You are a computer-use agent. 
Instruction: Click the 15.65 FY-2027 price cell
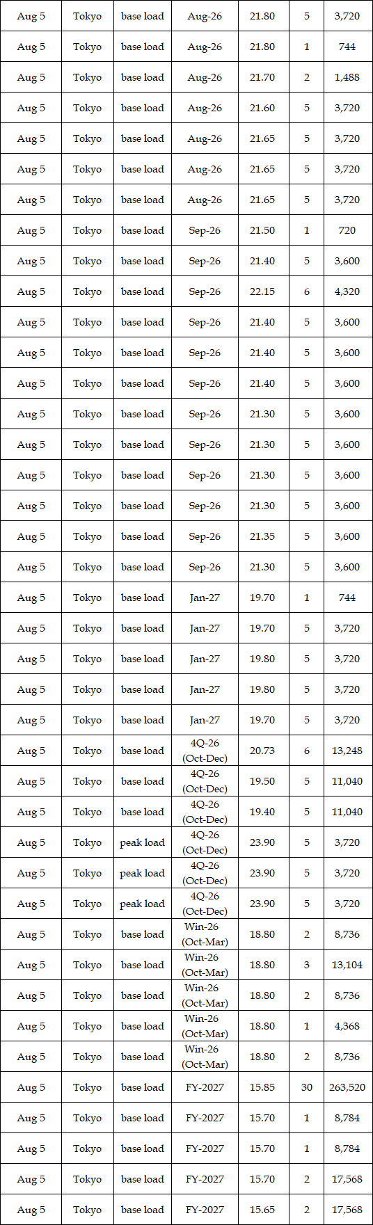(x=263, y=1210)
